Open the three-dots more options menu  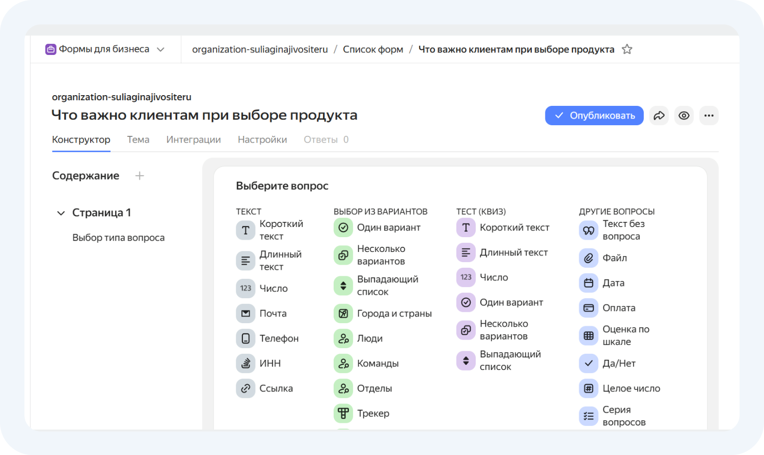[x=709, y=116]
